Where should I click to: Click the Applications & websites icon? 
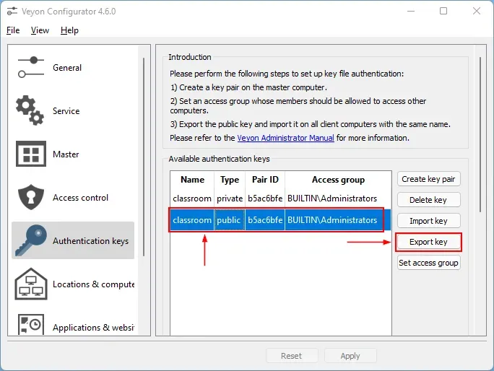(30, 326)
